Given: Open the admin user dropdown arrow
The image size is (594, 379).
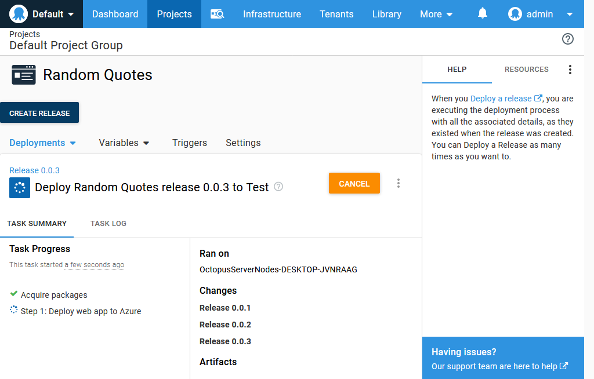Looking at the screenshot, I should (x=570, y=14).
